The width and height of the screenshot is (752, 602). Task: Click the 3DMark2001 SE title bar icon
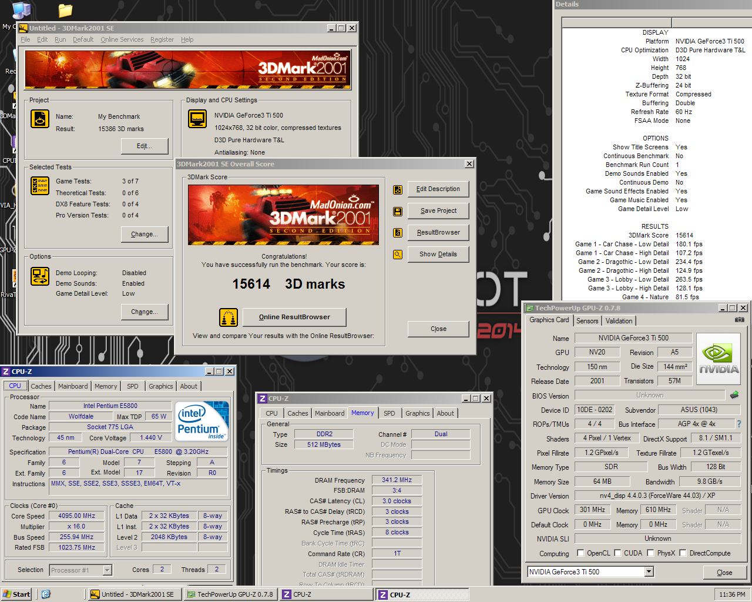pyautogui.click(x=23, y=28)
